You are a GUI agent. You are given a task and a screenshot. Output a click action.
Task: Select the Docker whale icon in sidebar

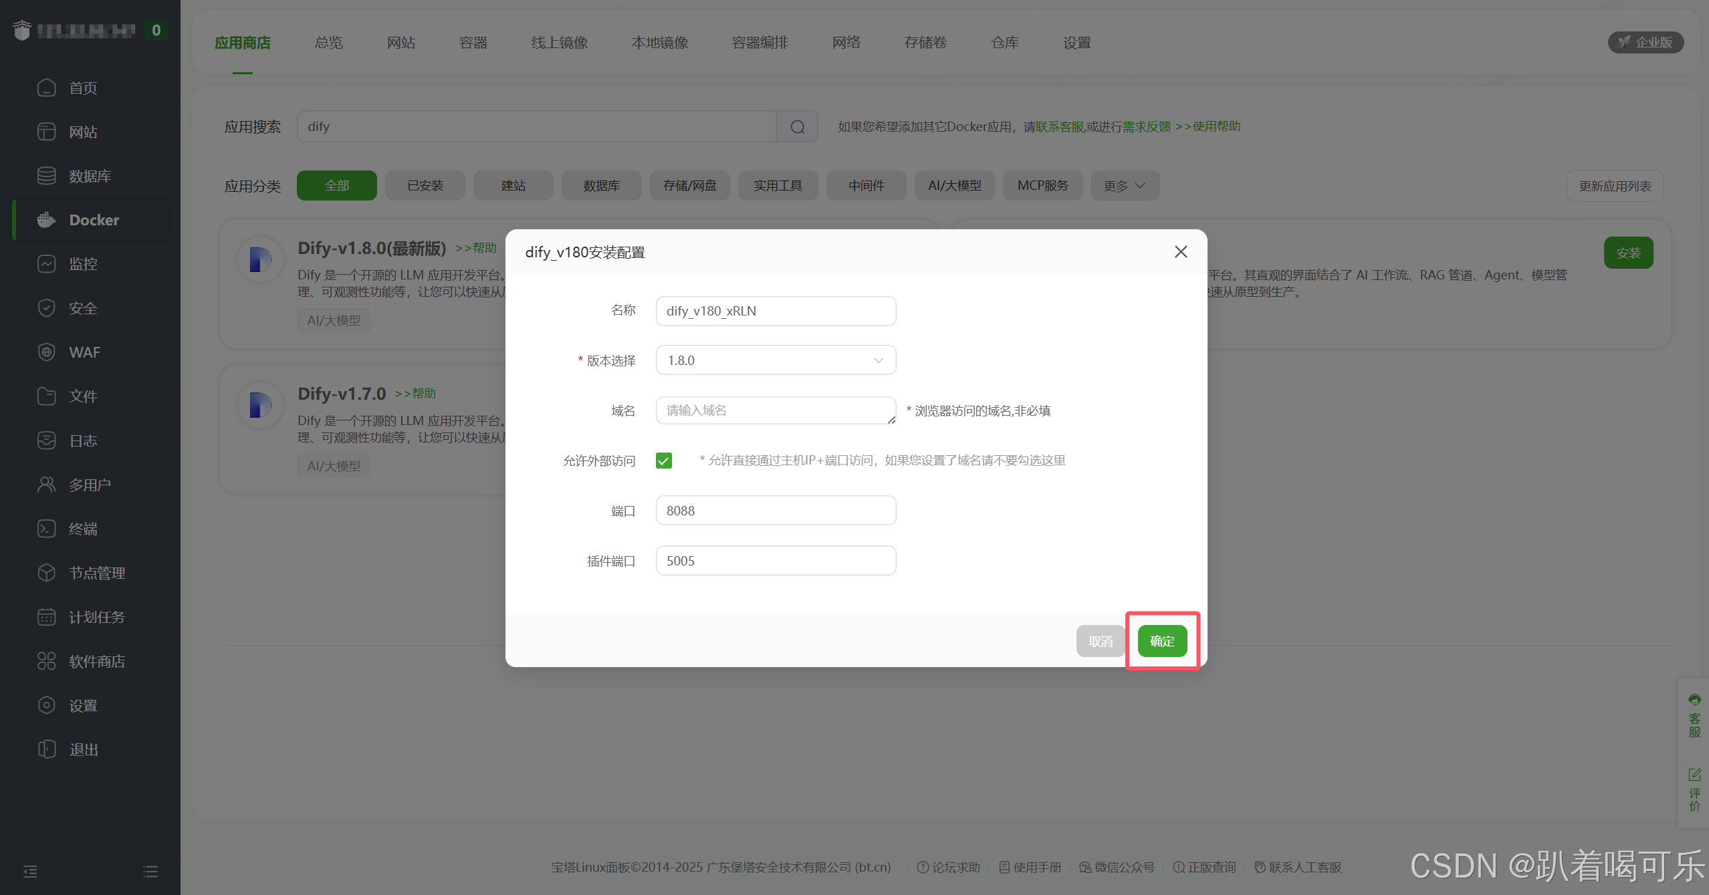pos(46,220)
